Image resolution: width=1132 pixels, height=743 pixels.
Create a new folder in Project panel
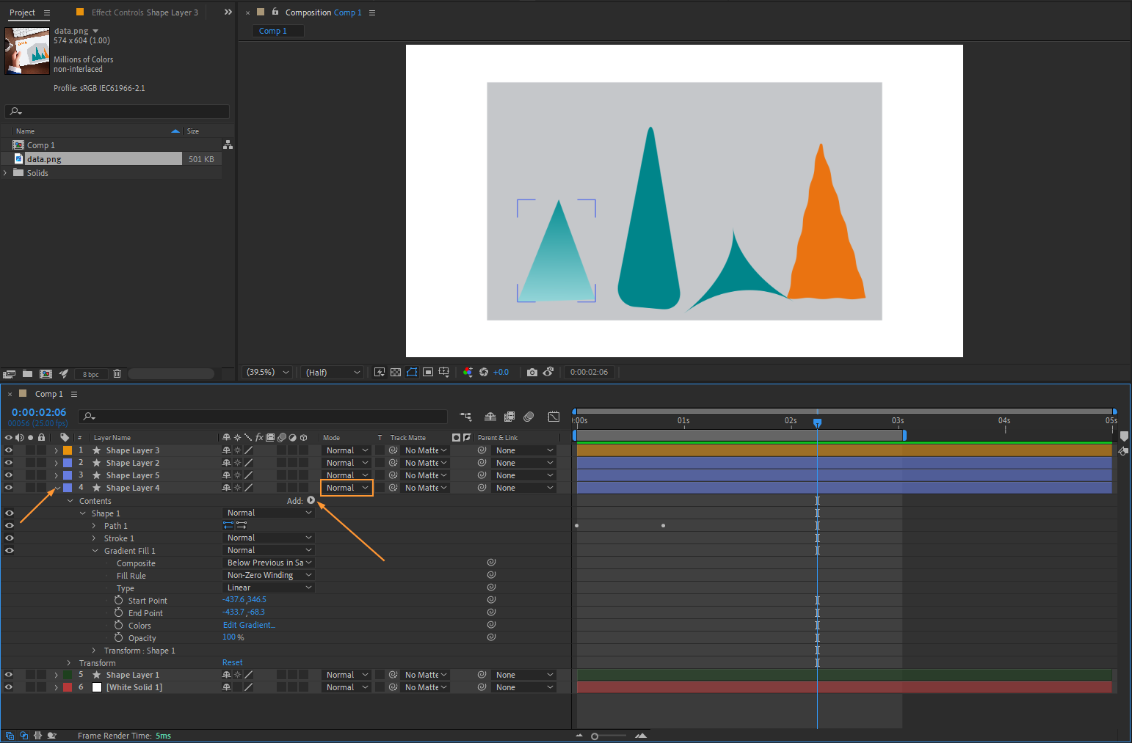[x=27, y=373]
